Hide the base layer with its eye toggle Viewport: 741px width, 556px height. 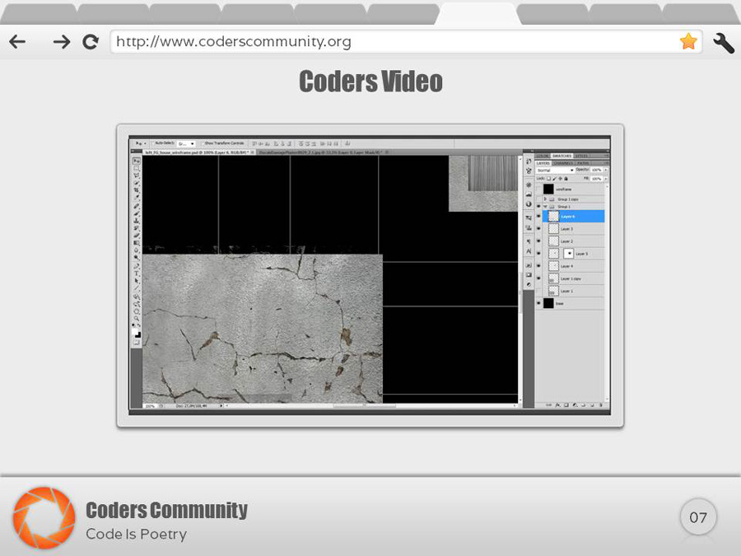tap(538, 303)
